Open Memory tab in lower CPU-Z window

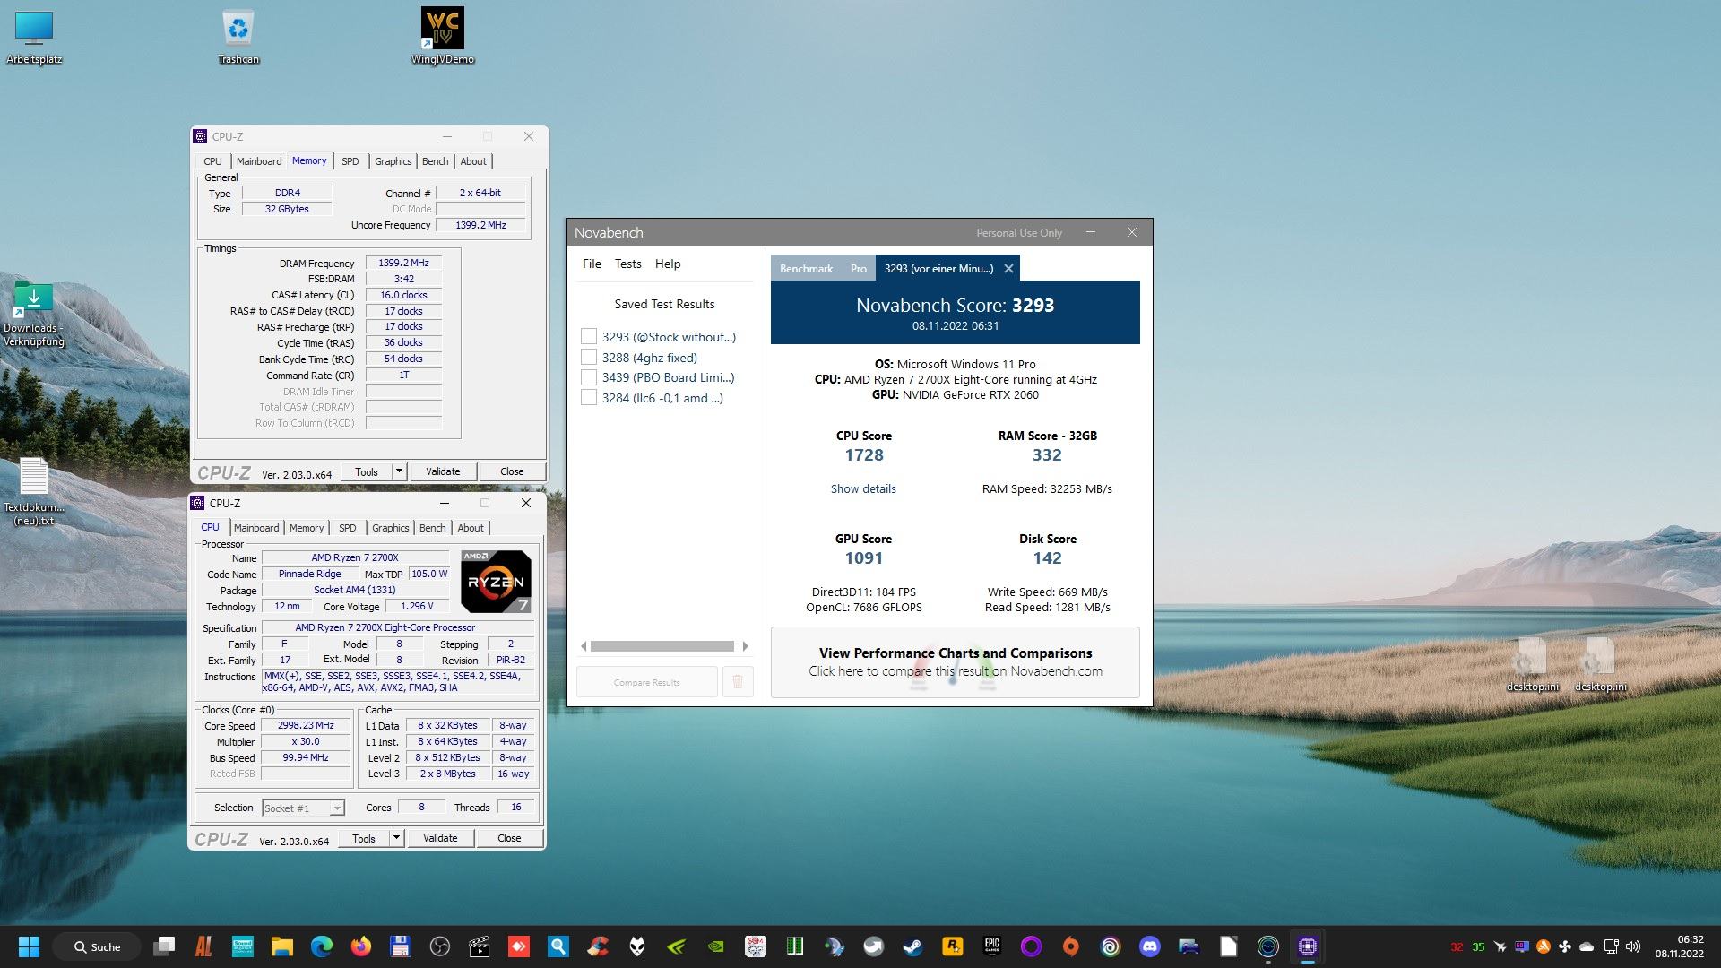(x=307, y=528)
